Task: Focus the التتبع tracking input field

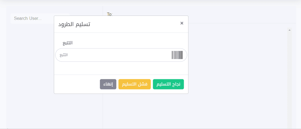Action: pos(121,55)
